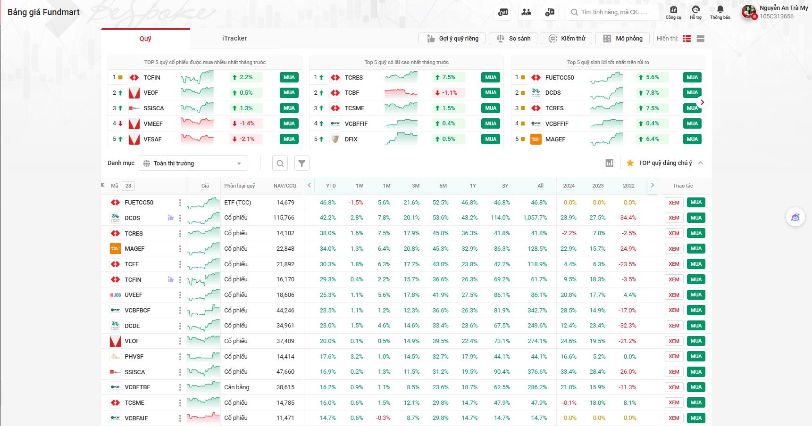
Task: Click the magnifier search icon next to the filter
Action: pos(280,163)
